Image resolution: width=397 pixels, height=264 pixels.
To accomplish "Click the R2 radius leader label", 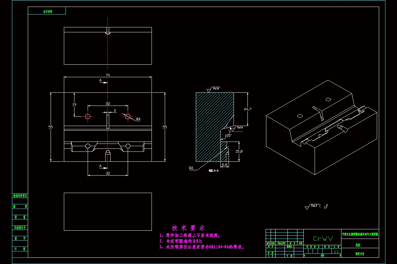I will tap(191, 168).
